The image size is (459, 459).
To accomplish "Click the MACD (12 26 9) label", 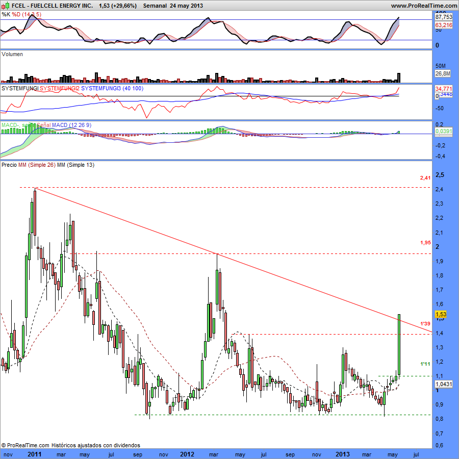I will pos(72,125).
